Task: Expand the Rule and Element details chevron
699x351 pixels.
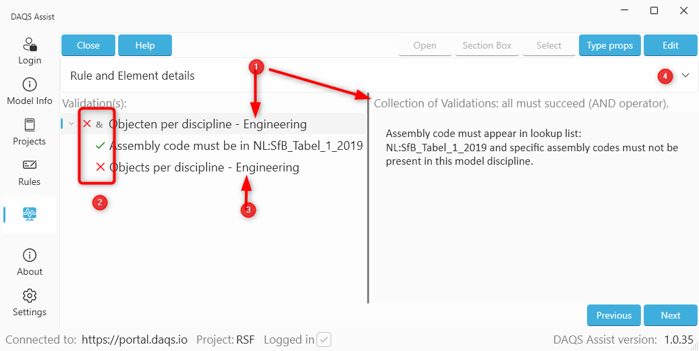Action: click(x=686, y=76)
